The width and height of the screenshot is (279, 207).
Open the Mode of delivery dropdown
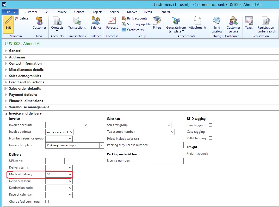[70, 174]
